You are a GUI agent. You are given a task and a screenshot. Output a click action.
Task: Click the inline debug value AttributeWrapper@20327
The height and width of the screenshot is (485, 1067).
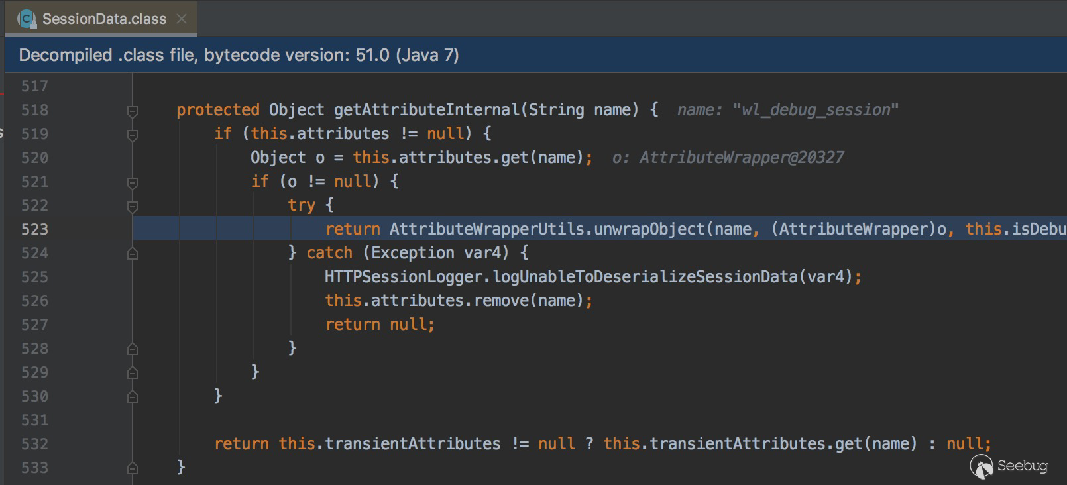click(x=741, y=158)
